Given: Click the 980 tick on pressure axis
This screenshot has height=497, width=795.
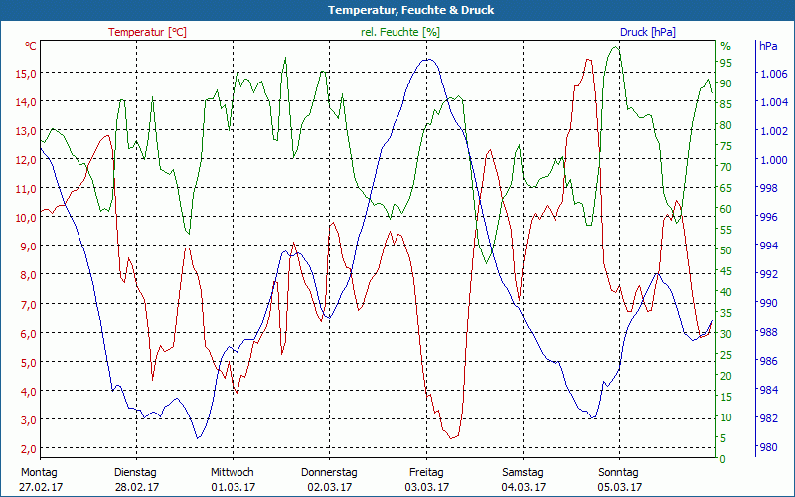Looking at the screenshot, I should point(769,447).
